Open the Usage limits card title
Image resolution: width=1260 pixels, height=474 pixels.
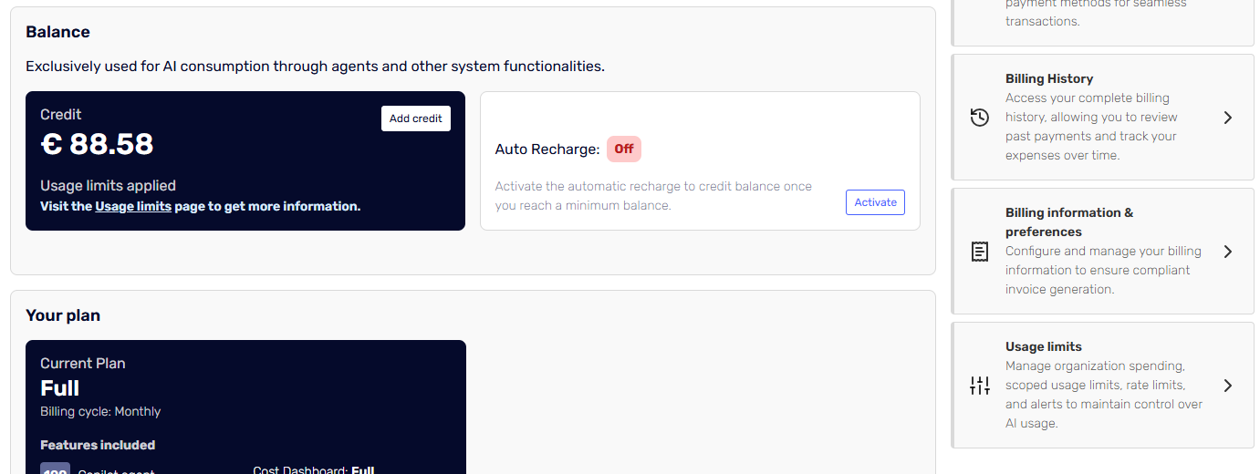[1044, 346]
